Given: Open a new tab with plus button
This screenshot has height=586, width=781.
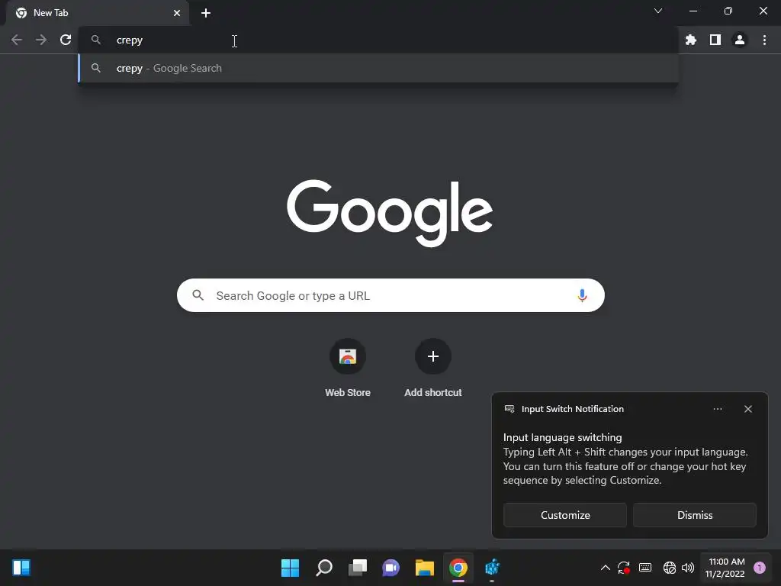Looking at the screenshot, I should (206, 13).
